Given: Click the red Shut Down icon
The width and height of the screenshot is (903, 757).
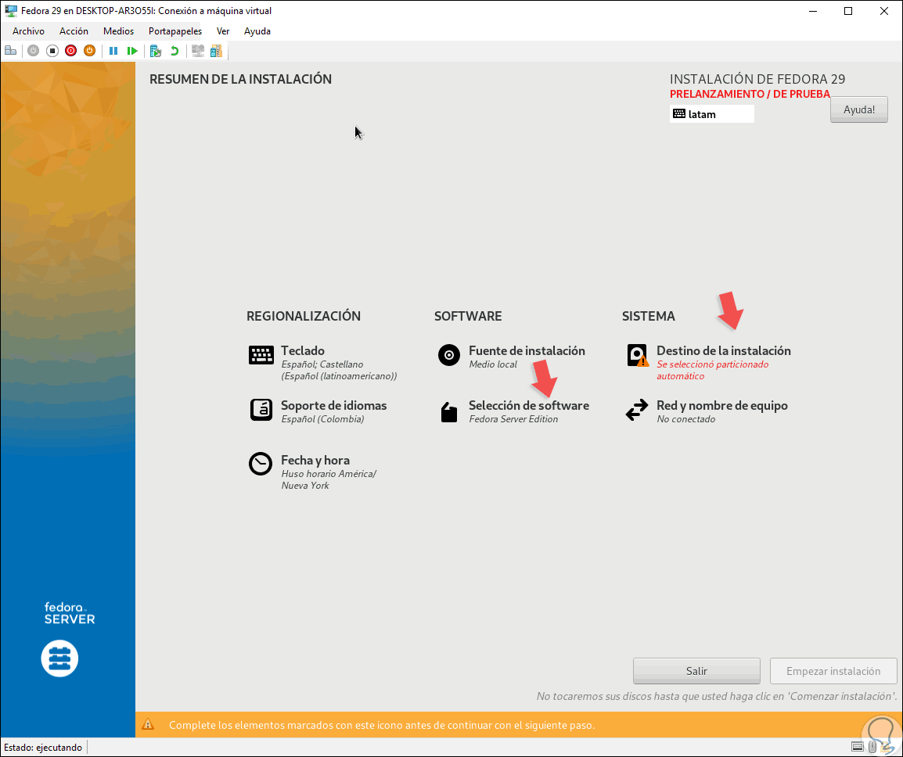Looking at the screenshot, I should [71, 51].
